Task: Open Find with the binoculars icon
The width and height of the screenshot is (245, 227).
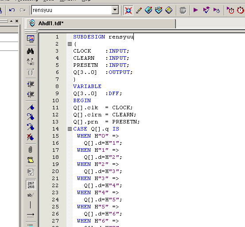Action: 31,51
